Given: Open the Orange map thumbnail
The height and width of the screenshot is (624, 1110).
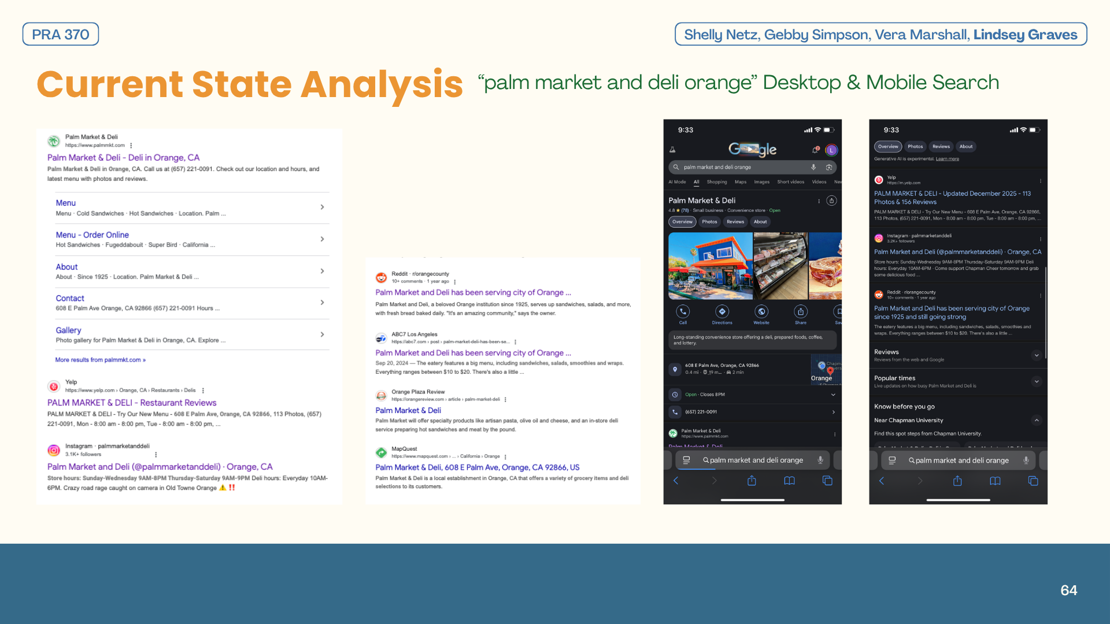Looking at the screenshot, I should point(826,370).
